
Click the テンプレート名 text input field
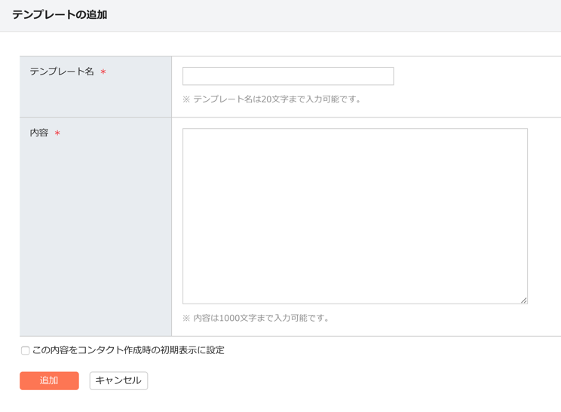tap(287, 76)
